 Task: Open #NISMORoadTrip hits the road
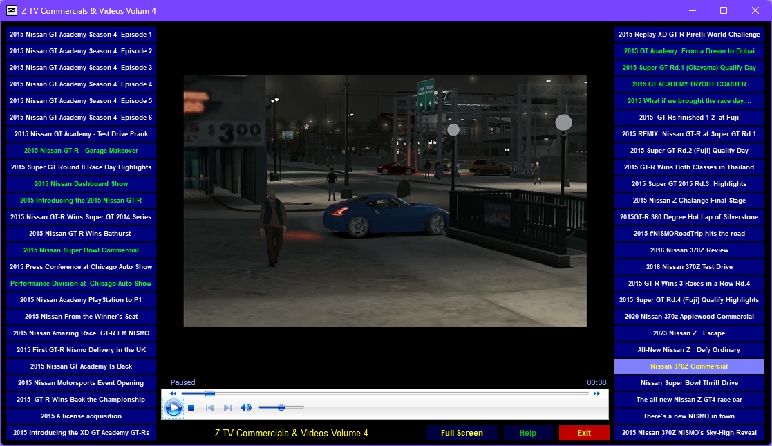689,234
